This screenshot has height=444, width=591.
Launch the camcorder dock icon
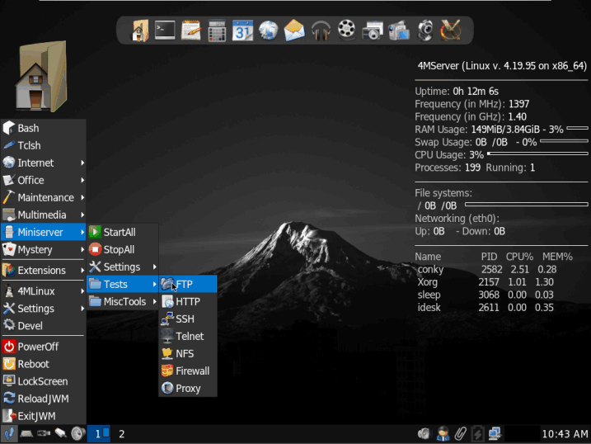[399, 31]
